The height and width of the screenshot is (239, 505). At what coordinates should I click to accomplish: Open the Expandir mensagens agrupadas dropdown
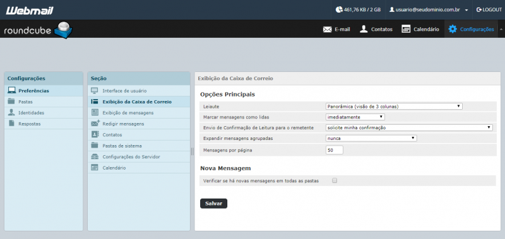371,138
